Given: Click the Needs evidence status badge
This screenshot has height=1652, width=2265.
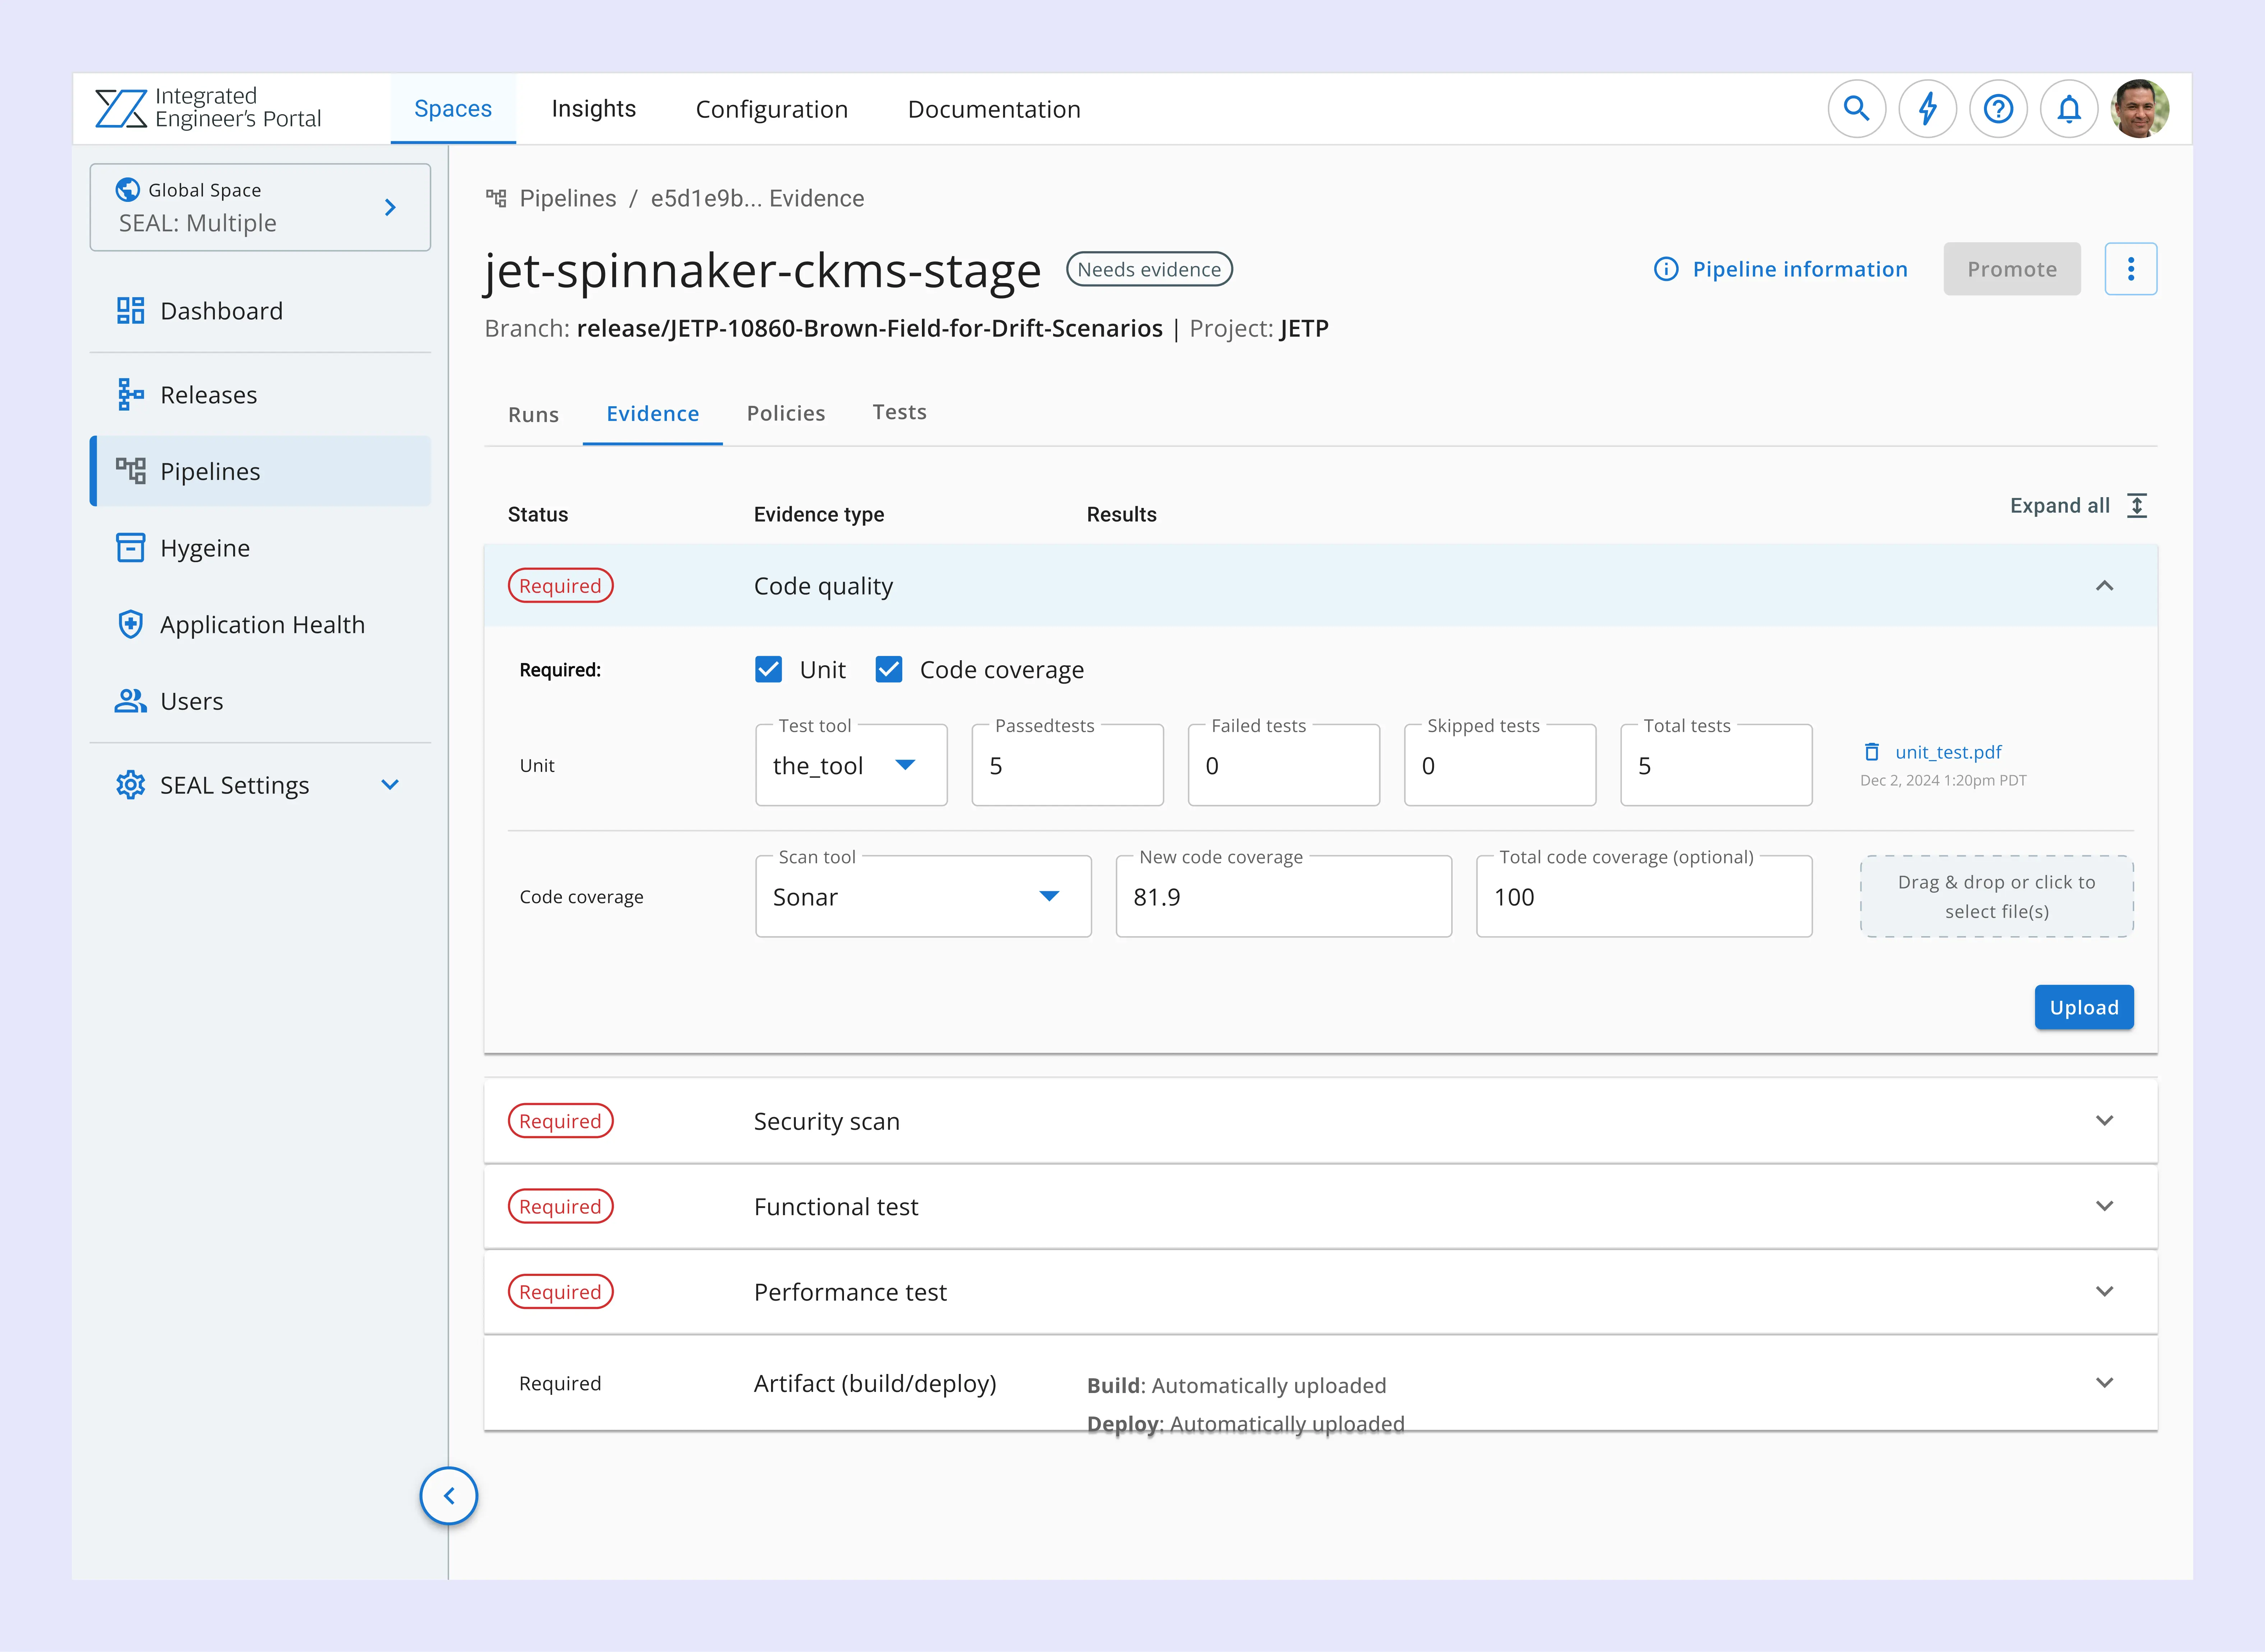Looking at the screenshot, I should tap(1149, 269).
